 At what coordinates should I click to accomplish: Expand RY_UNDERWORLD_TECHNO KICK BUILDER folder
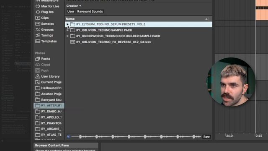[x=67, y=36]
